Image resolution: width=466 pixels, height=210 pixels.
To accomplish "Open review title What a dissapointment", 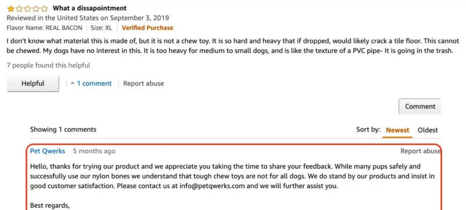I will (90, 8).
